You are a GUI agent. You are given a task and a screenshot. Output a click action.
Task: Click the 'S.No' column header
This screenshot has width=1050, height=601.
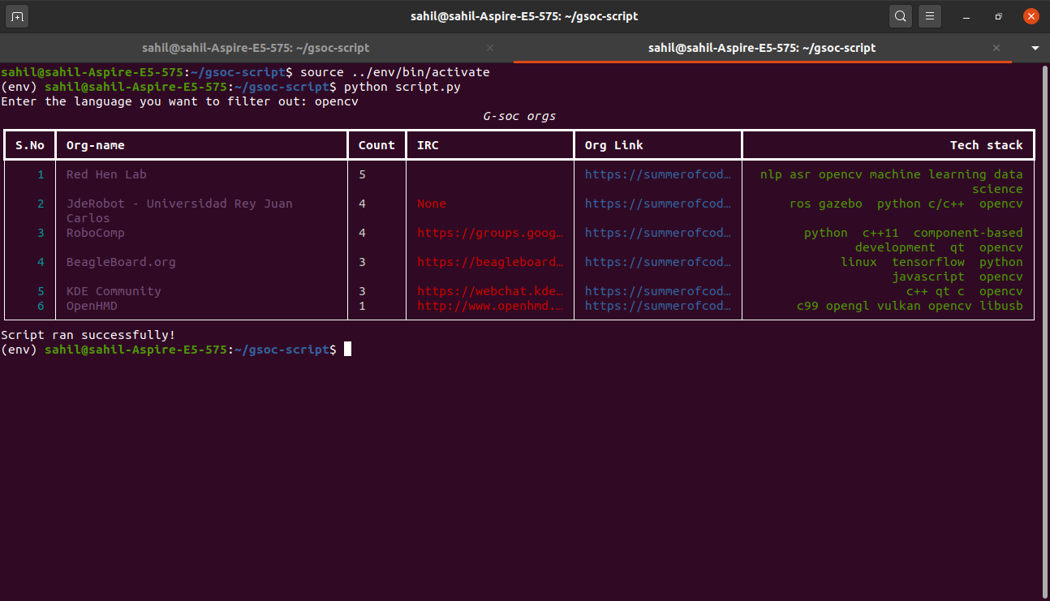coord(30,145)
